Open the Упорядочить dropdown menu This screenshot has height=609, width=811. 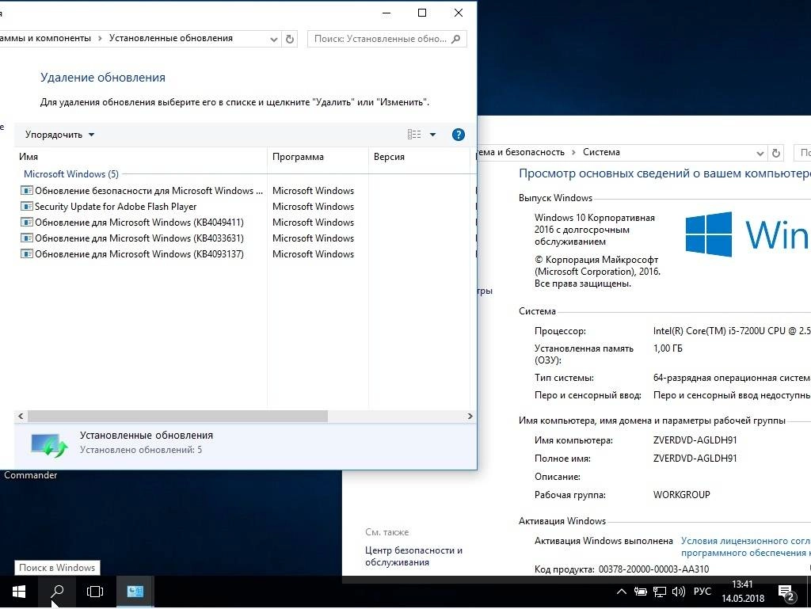[59, 135]
